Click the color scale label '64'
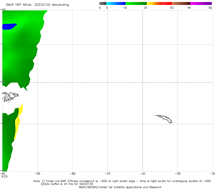This screenshot has width=215, height=189. click(189, 8)
